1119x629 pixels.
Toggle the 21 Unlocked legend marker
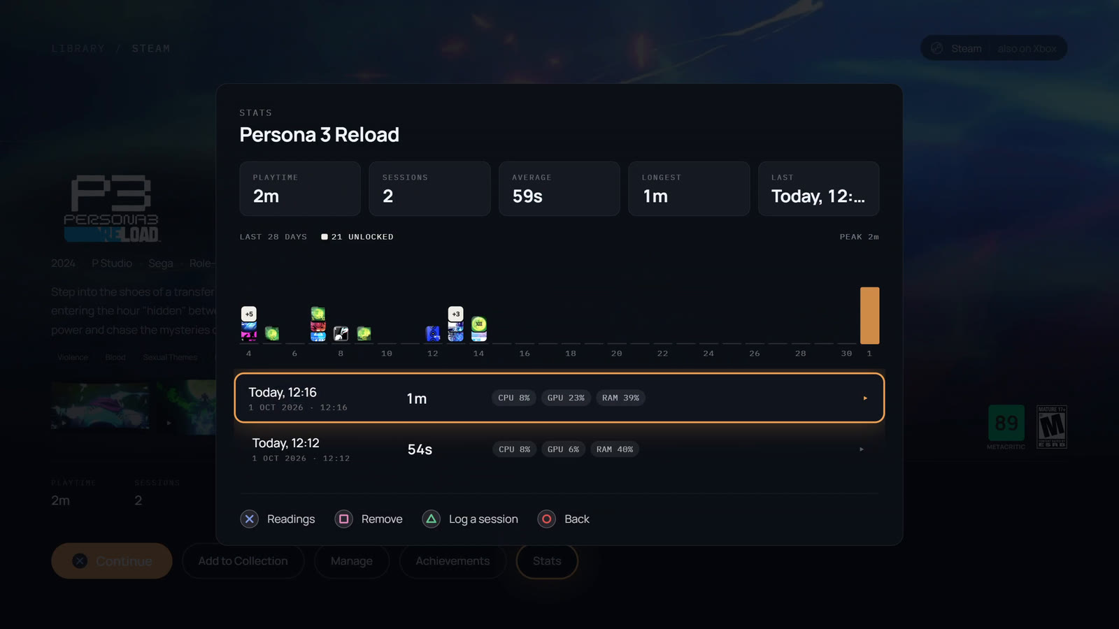point(325,237)
